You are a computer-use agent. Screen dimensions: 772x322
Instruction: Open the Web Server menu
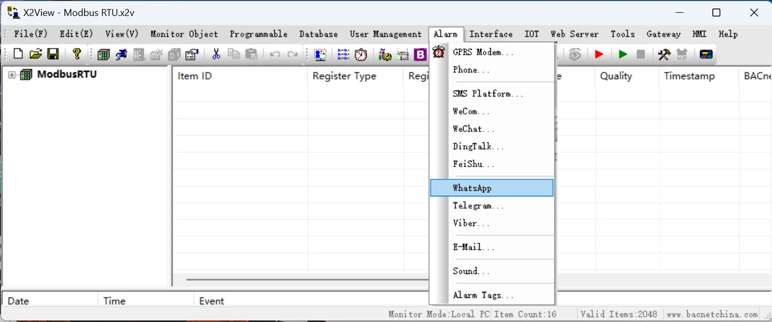pyautogui.click(x=574, y=34)
